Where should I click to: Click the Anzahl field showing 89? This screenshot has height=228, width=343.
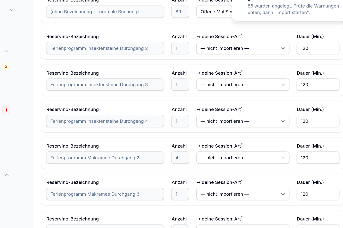[x=180, y=12]
